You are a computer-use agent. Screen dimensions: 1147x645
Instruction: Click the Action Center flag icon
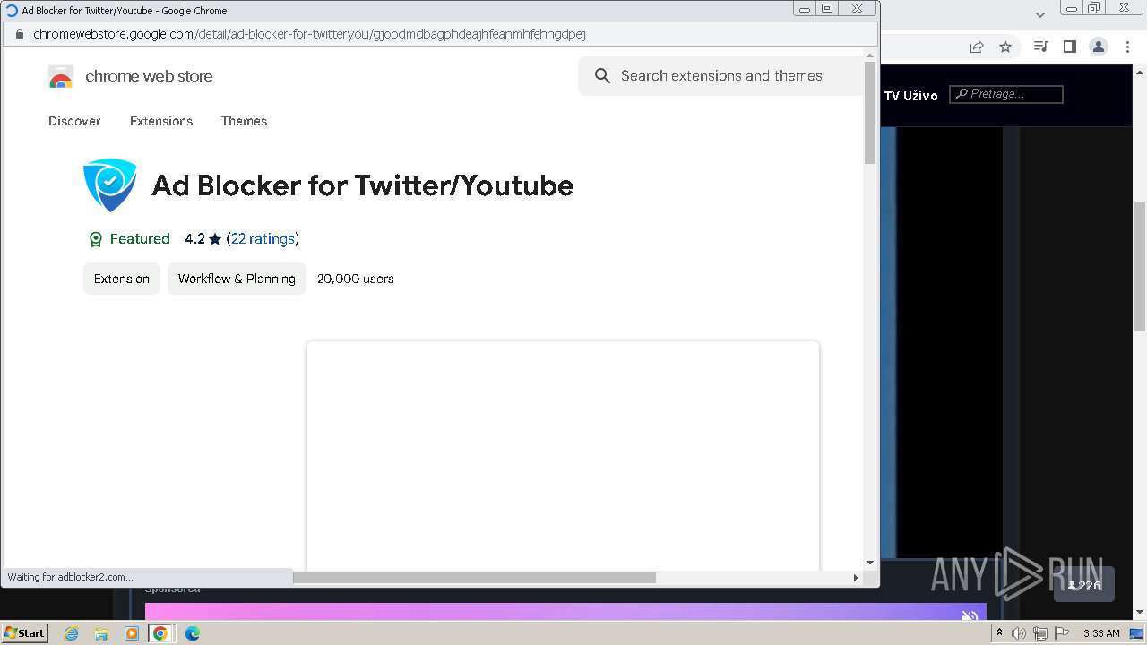click(x=1062, y=633)
